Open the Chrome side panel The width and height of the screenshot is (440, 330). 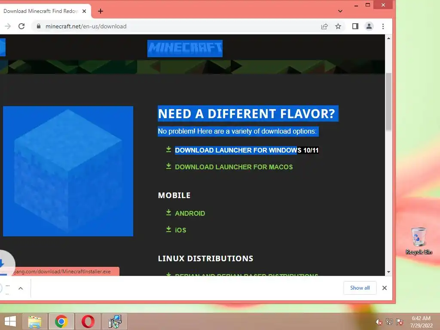[x=355, y=26]
